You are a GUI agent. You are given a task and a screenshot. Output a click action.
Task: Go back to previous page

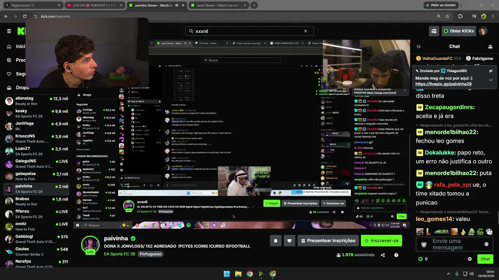6,16
